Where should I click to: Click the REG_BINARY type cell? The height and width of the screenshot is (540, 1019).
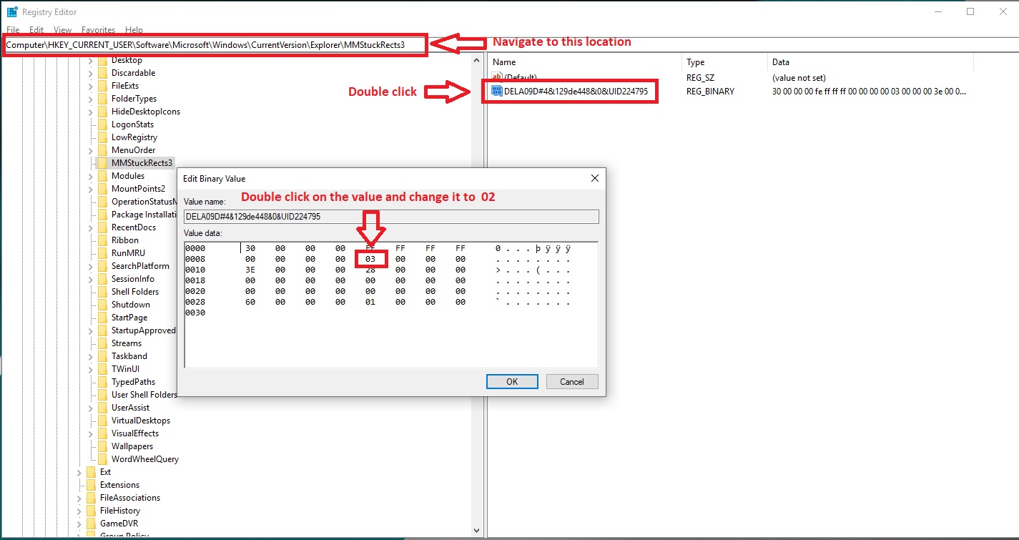pyautogui.click(x=710, y=92)
